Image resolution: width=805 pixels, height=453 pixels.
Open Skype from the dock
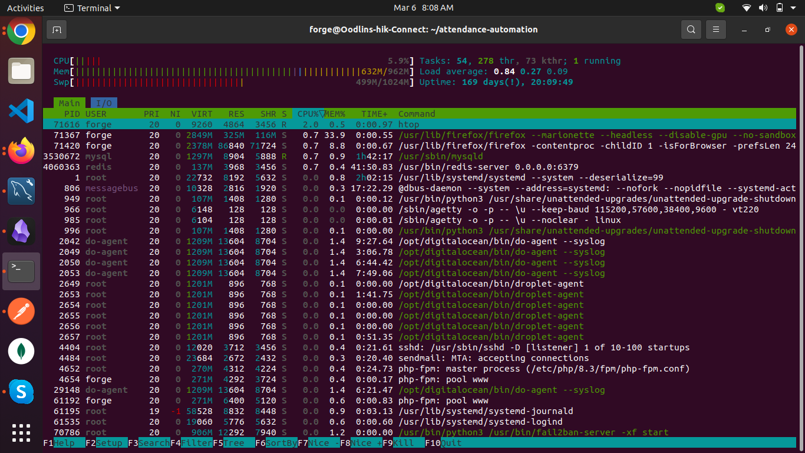coord(21,392)
